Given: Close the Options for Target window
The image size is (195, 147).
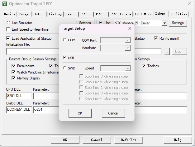Looking at the screenshot, I should pos(189,4).
